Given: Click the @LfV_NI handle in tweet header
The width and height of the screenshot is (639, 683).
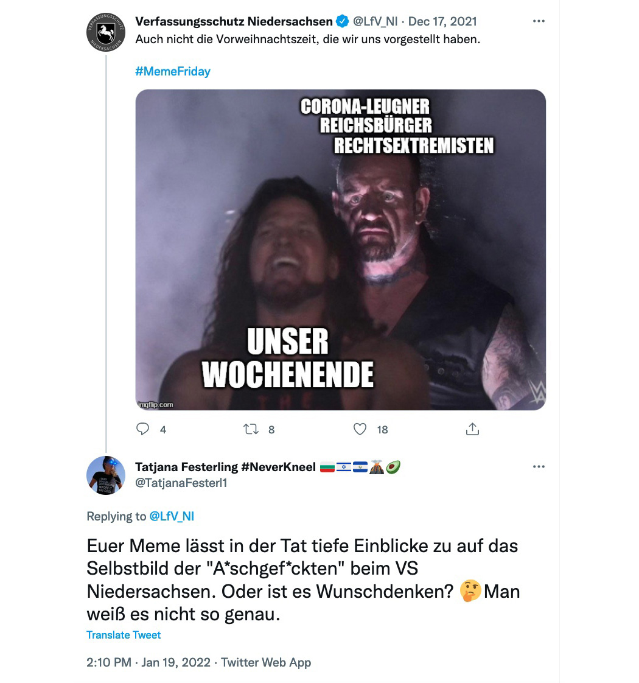Looking at the screenshot, I should pyautogui.click(x=375, y=21).
